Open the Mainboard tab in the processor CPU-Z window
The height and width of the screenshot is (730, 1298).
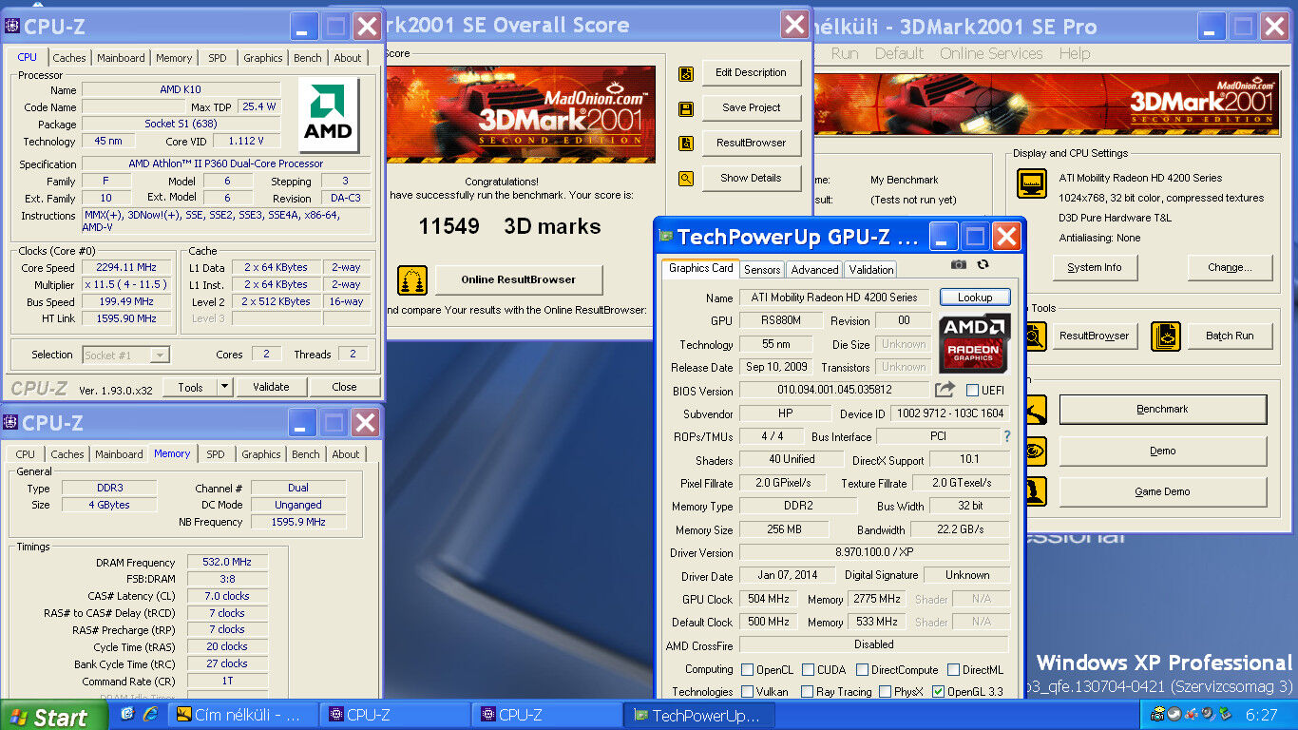click(x=122, y=58)
